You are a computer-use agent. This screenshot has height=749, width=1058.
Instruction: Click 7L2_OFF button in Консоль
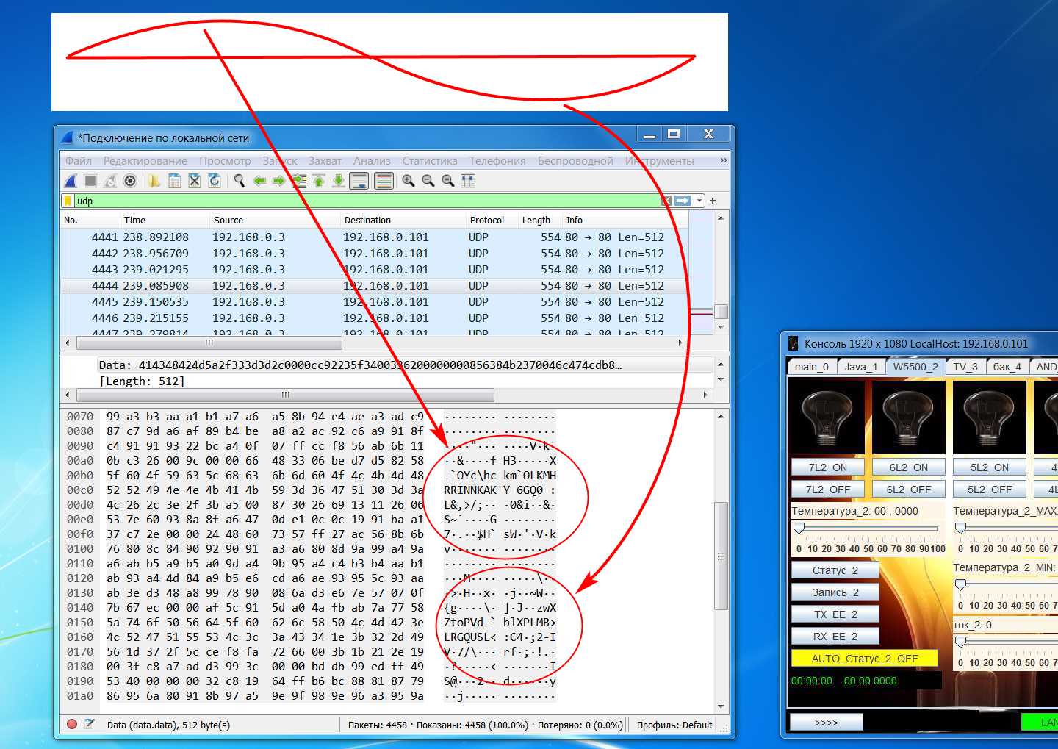click(828, 489)
